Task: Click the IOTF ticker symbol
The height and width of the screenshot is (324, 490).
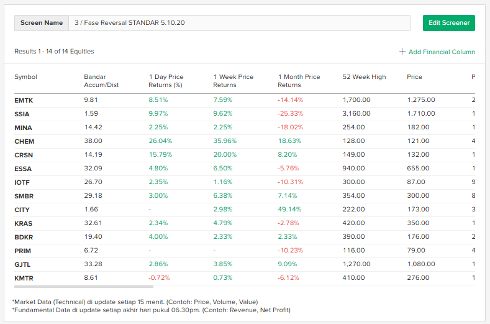Action: click(22, 182)
